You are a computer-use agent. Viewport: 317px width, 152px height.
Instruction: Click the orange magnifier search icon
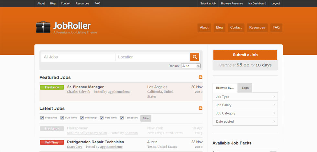pos(195,57)
